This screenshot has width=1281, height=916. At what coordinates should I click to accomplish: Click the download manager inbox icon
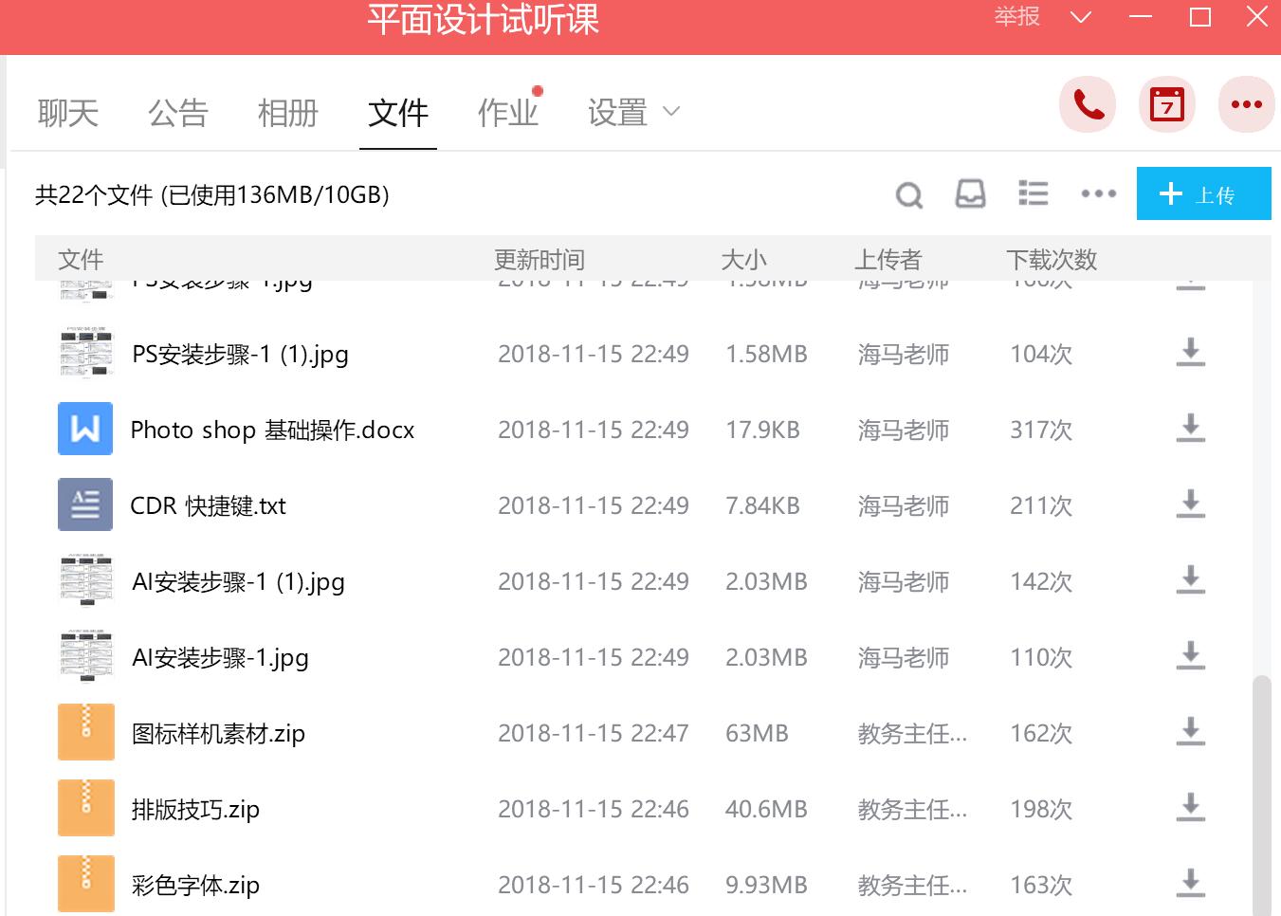[970, 194]
